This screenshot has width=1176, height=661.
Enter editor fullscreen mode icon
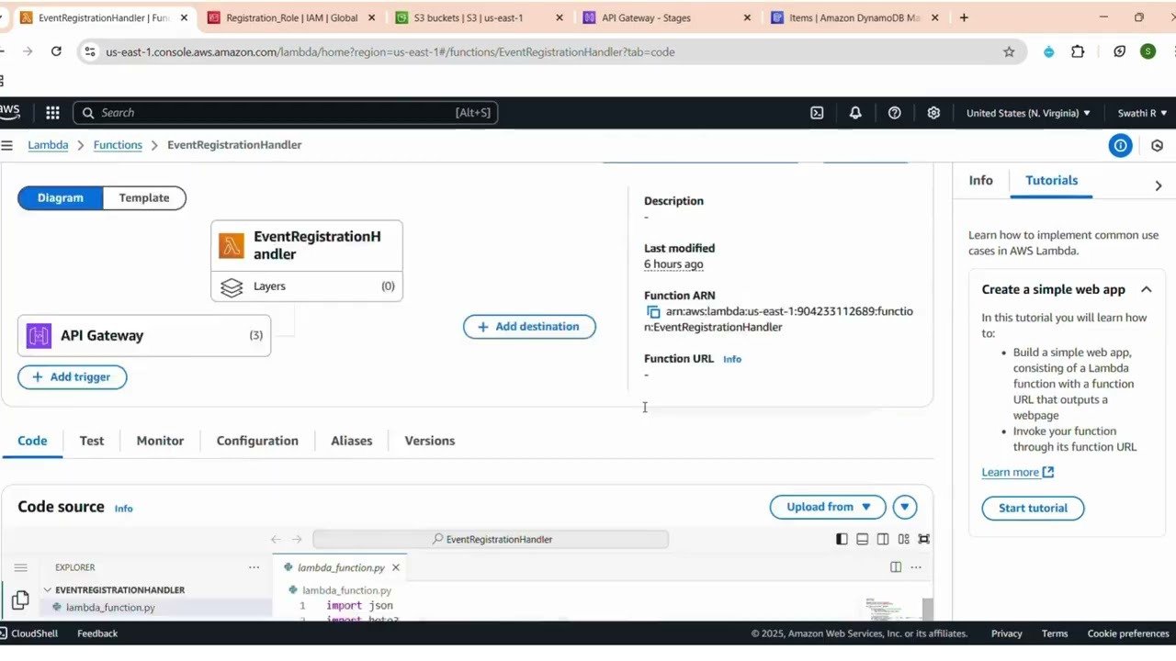coord(924,539)
